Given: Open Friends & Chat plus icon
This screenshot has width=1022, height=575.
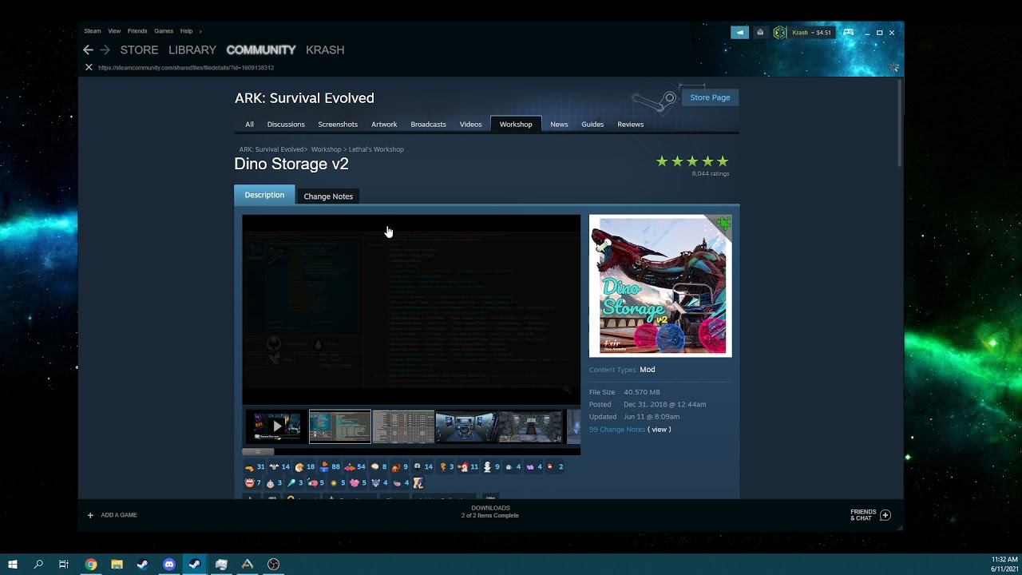Looking at the screenshot, I should point(885,515).
